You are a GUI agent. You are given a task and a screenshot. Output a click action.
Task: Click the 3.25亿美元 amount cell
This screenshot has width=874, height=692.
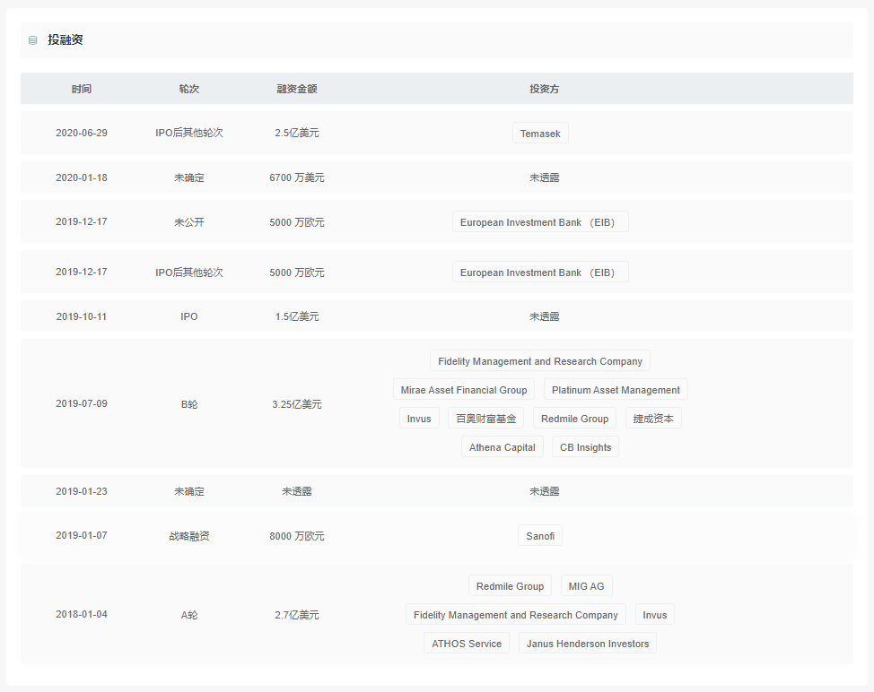(296, 403)
